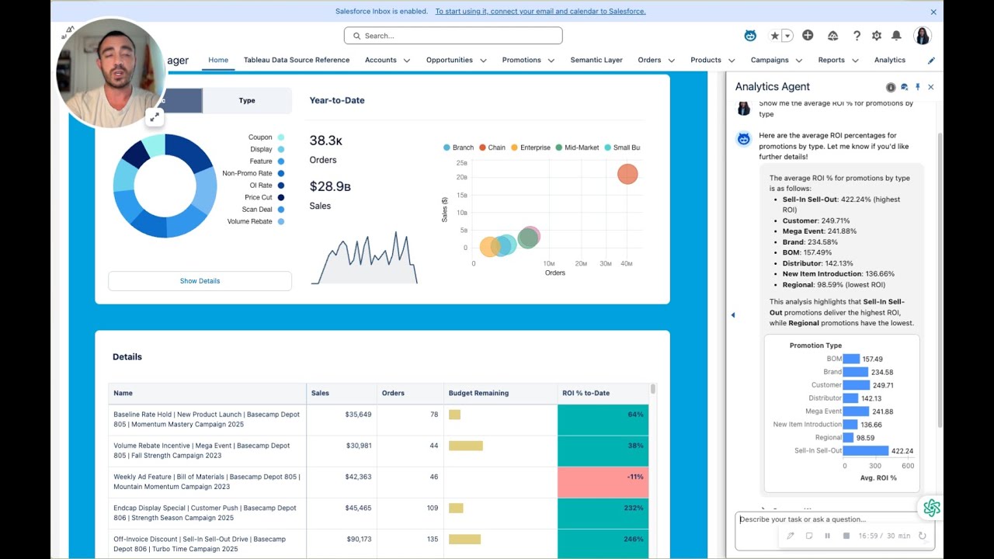Open the Volume Rebate Incentive promotion link
The height and width of the screenshot is (559, 994).
[x=201, y=450]
